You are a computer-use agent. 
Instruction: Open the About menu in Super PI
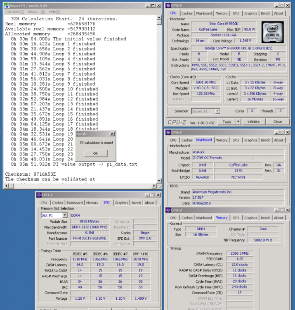tap(36, 12)
